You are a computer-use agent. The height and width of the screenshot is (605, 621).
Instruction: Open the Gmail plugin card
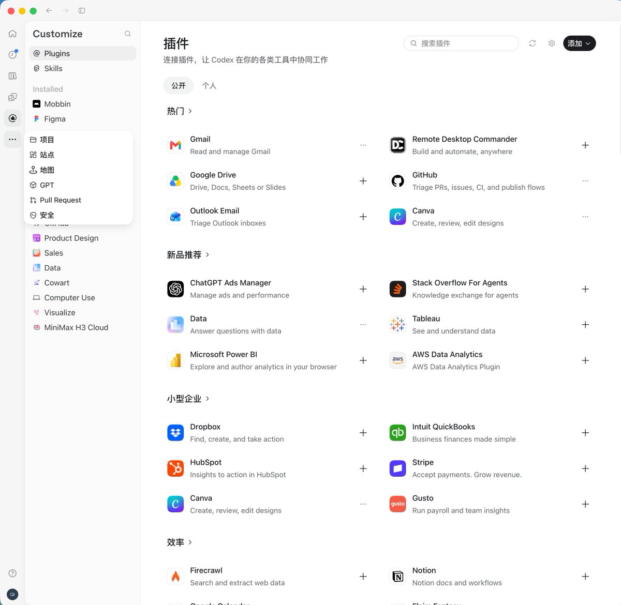[x=268, y=145]
